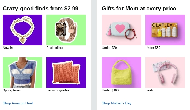Image resolution: width=190 pixels, height=110 pixels.
Task: Open the Best sellers category link
Action: [55, 48]
